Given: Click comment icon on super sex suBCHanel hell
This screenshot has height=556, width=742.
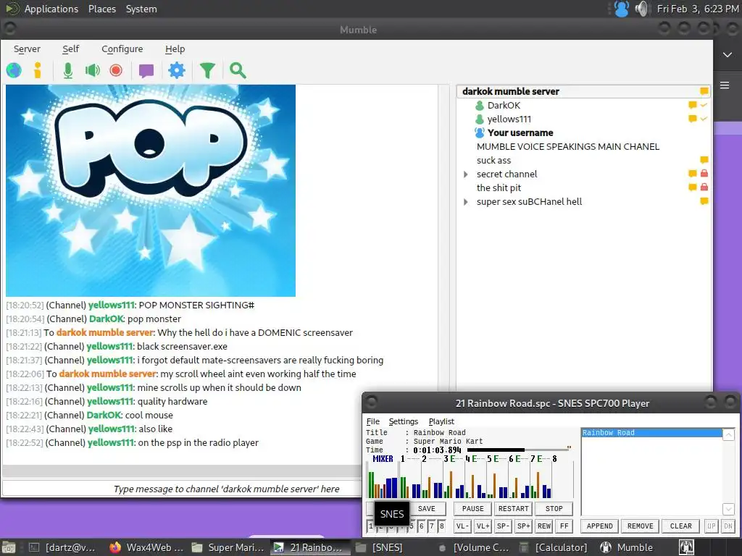Looking at the screenshot, I should point(704,201).
